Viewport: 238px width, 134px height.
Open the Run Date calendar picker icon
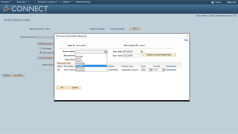[142, 52]
